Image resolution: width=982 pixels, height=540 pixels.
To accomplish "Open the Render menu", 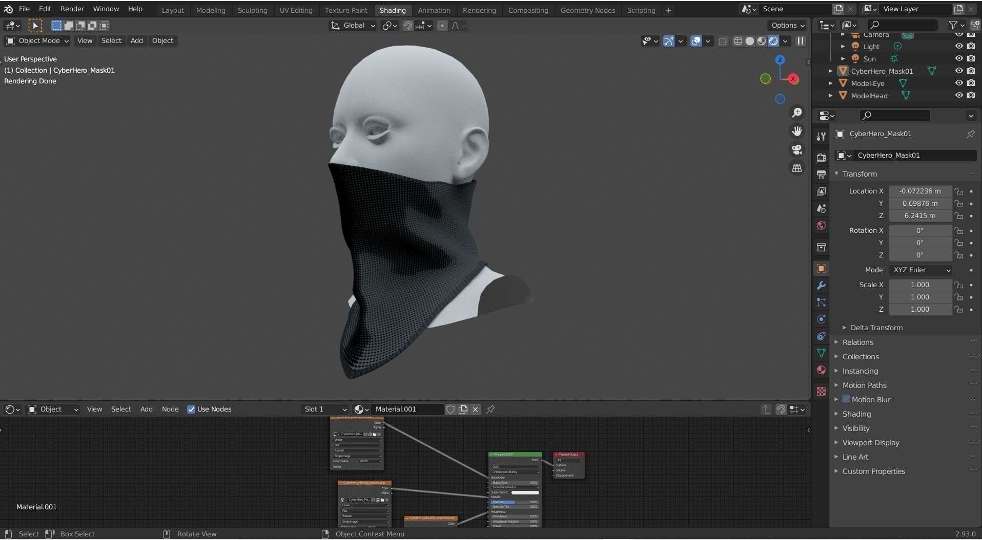I will pos(72,9).
